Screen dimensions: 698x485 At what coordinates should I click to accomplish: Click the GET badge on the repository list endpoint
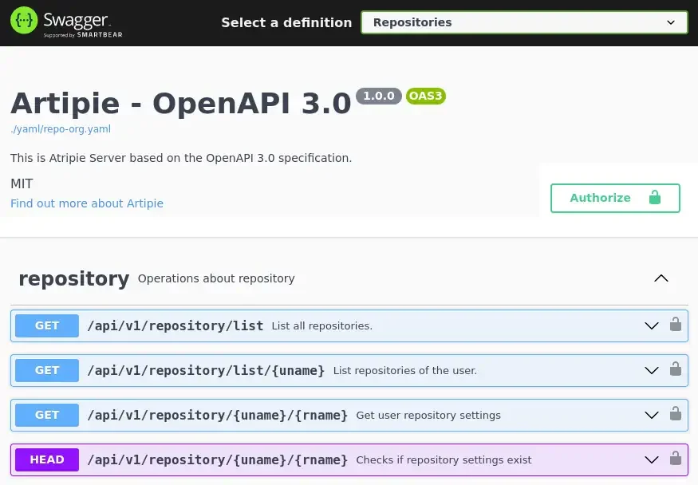46,325
